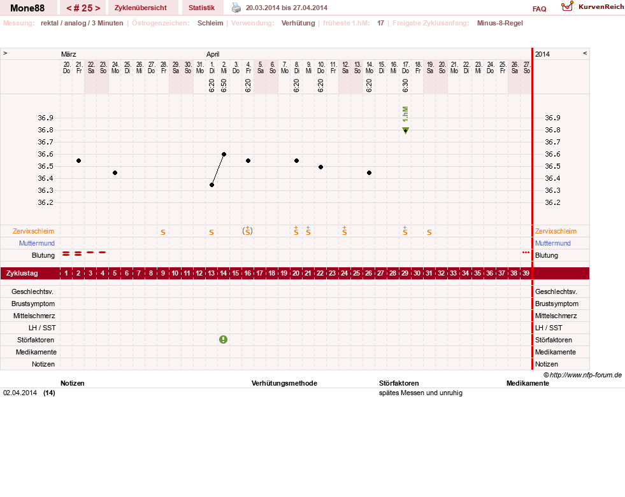Click the S mucus symbol on day 31
Viewport: 625px width, 497px height.
click(429, 232)
